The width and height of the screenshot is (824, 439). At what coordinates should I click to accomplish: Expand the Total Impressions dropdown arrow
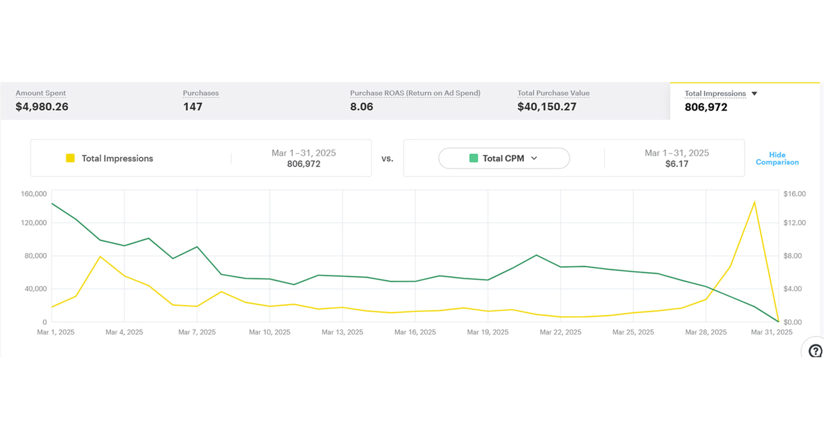[754, 94]
